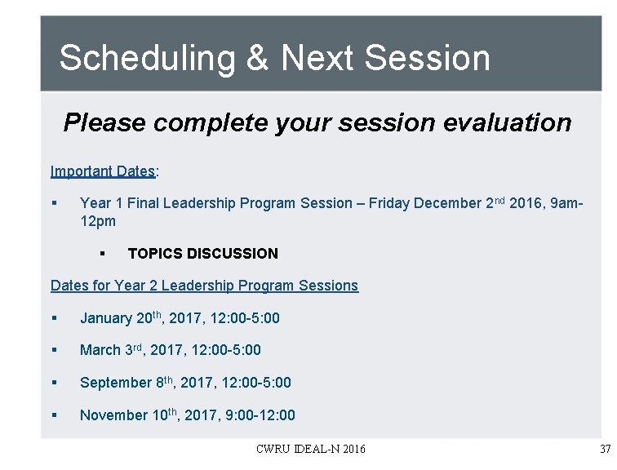The width and height of the screenshot is (617, 470).
Task: Click the 'Scheduling & Next Session' slide title
Action: [x=275, y=58]
